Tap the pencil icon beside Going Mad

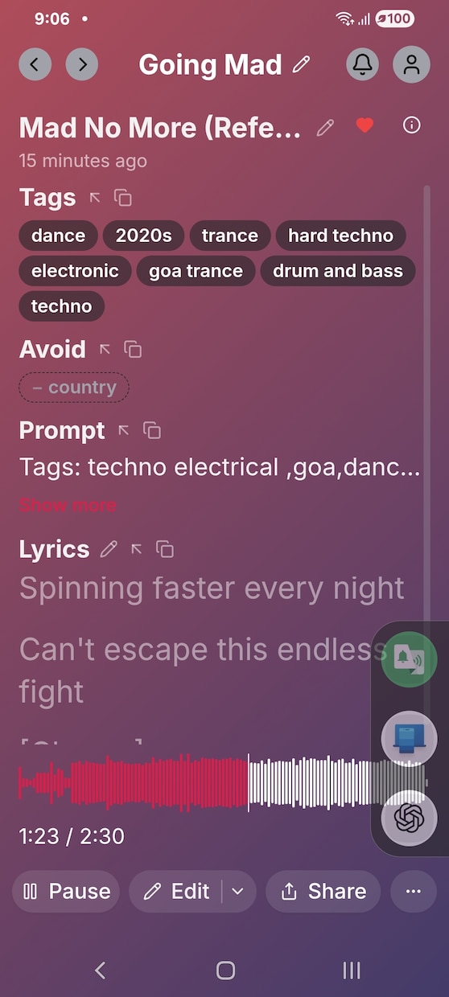point(302,64)
